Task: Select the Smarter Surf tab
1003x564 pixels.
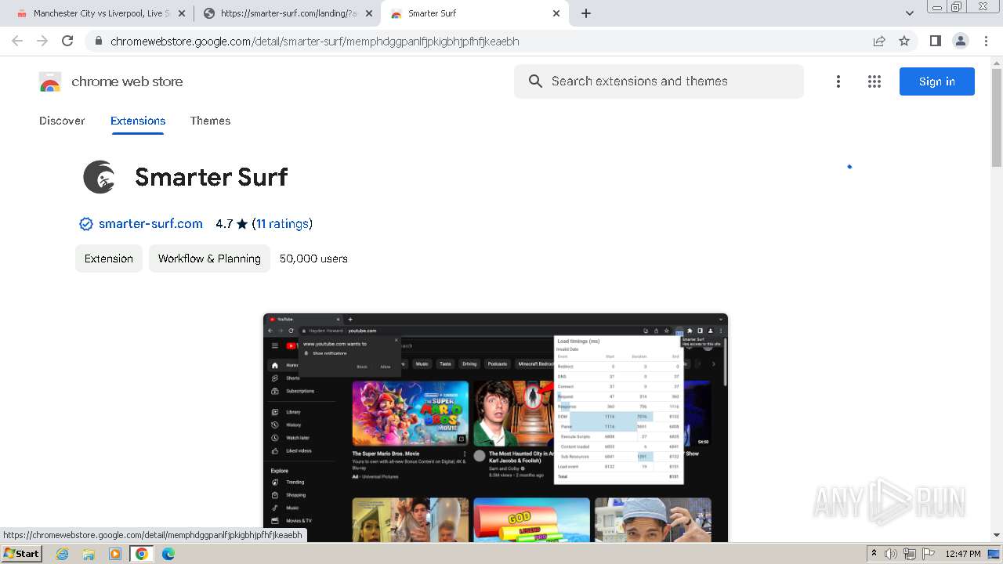Action: (x=474, y=13)
